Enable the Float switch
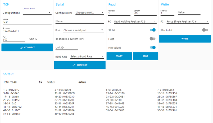This screenshot has height=123, width=213. tap(152, 39)
